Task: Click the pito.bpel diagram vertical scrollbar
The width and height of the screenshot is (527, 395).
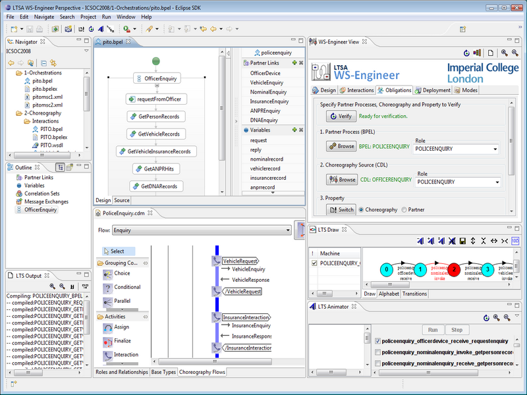Action: [x=222, y=107]
